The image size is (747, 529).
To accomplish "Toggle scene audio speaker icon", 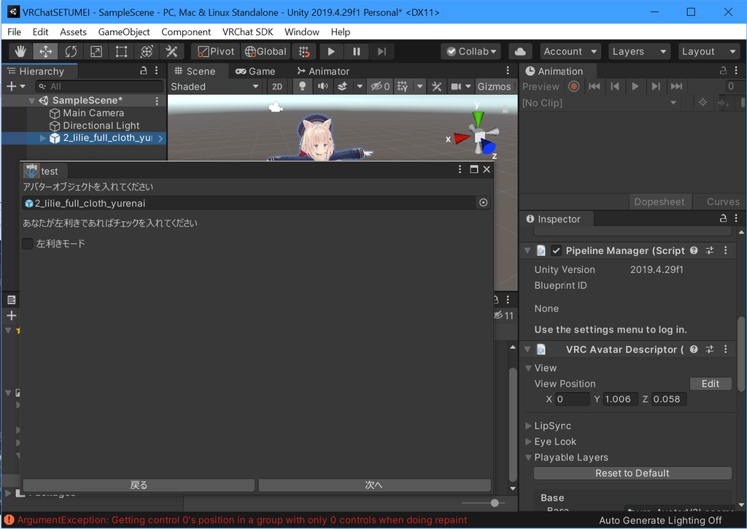I will (x=322, y=86).
